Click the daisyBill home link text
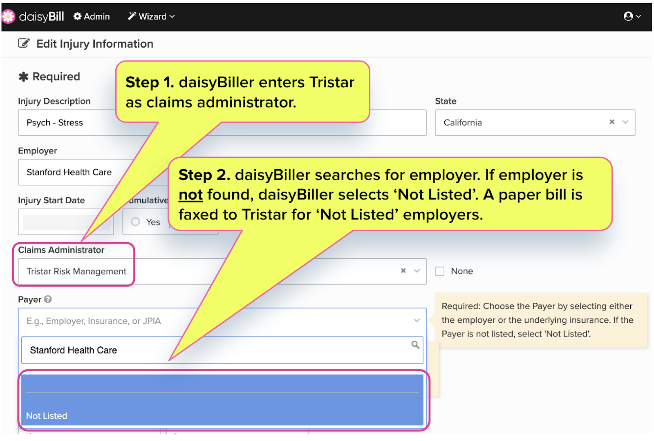This screenshot has width=654, height=441. [x=41, y=16]
